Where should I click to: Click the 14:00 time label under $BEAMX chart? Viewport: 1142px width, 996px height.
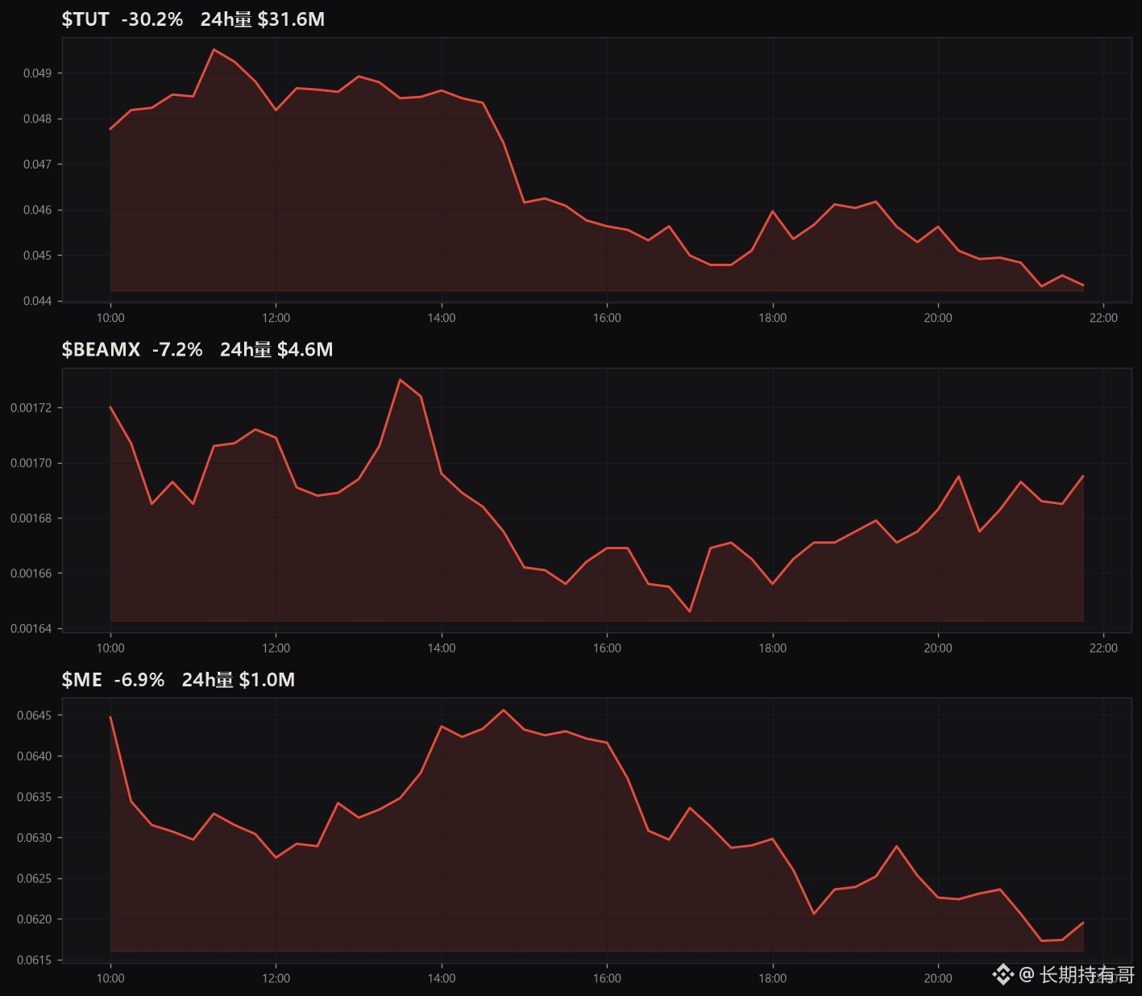(x=442, y=648)
